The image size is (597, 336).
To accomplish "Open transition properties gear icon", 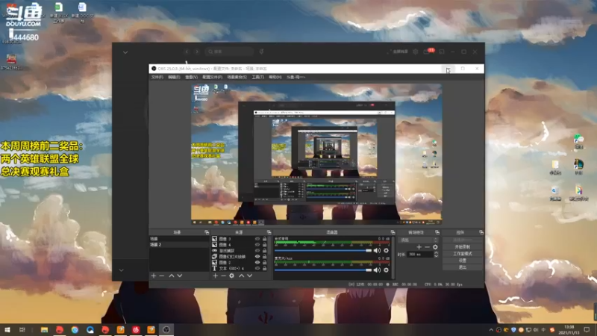I will tap(435, 247).
